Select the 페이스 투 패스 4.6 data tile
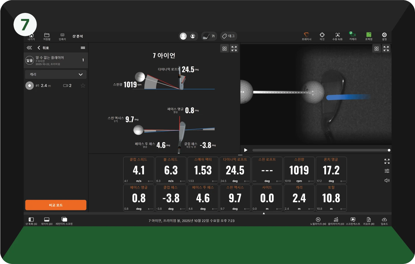 pyautogui.click(x=203, y=198)
